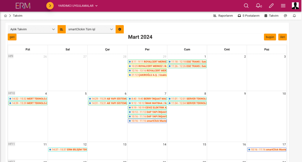Viewport: 302px width, 162px height.
Task: Open 10:25 ROYALCERT MERKEZ event
Action: (x=147, y=66)
